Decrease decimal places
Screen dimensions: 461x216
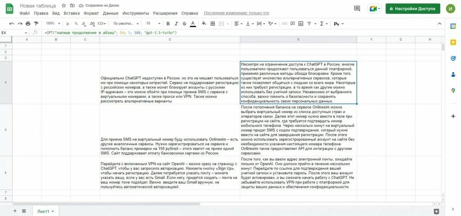tap(84, 23)
